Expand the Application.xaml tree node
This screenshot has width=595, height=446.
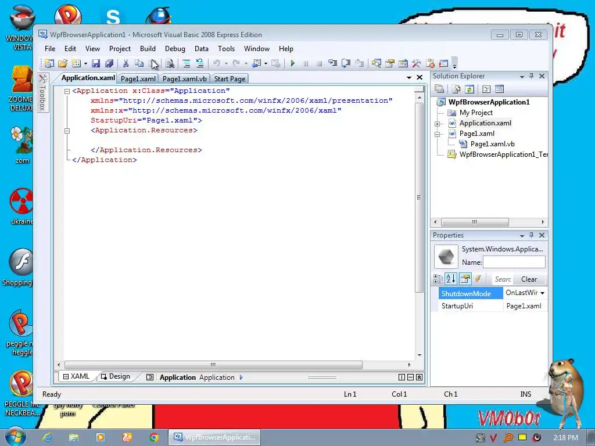point(437,124)
